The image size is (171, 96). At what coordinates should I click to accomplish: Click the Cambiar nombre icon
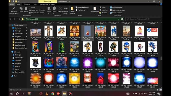click(66, 8)
